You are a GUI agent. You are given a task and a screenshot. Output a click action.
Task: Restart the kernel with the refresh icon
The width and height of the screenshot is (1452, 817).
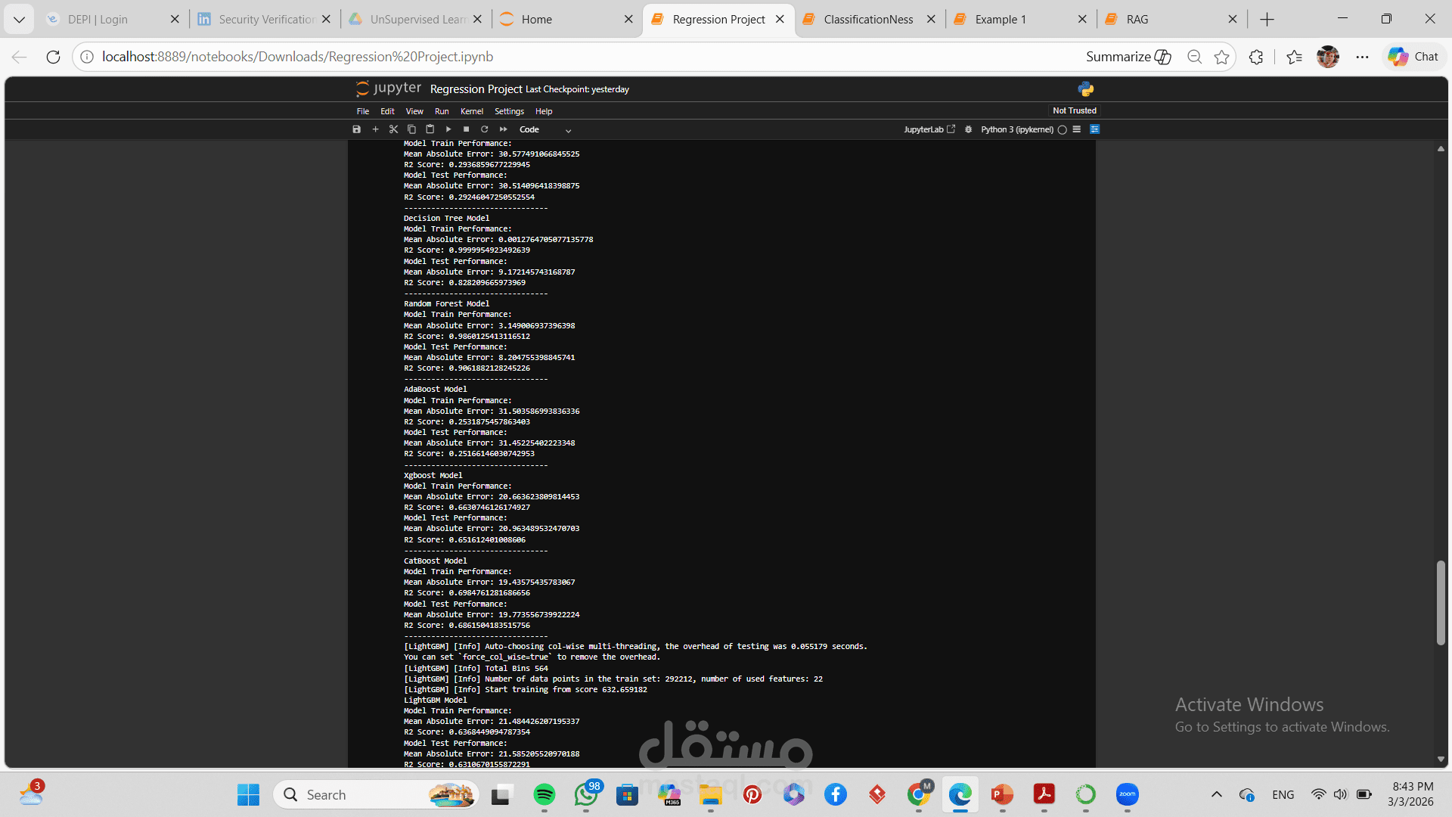coord(485,129)
